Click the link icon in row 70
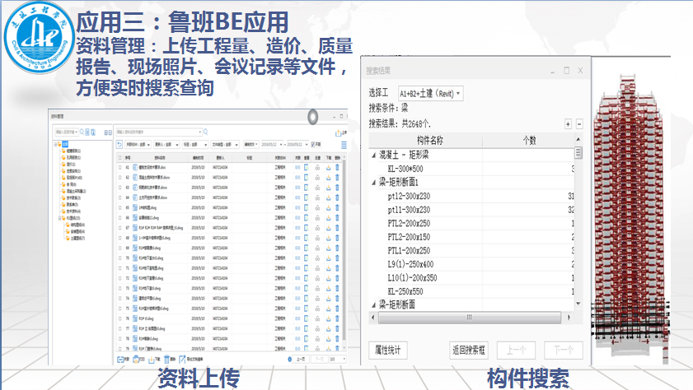This screenshot has width=693, height=390. pyautogui.click(x=297, y=258)
